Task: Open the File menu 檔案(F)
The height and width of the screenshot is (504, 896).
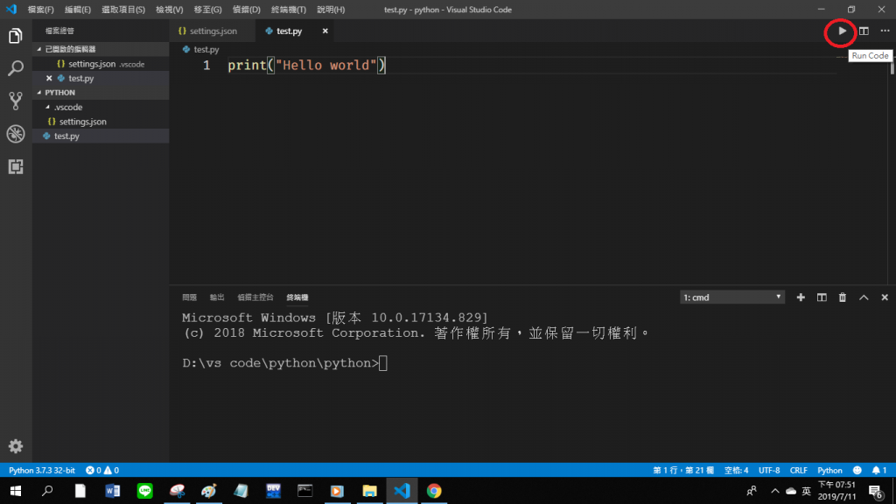Action: [x=40, y=10]
